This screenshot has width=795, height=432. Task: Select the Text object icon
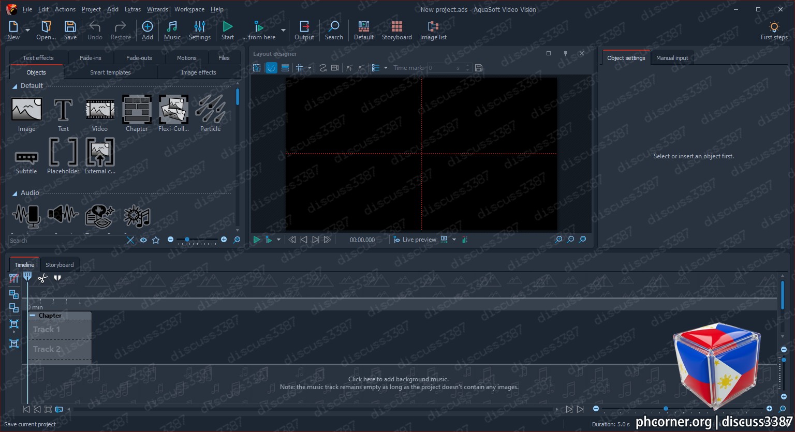pyautogui.click(x=63, y=110)
